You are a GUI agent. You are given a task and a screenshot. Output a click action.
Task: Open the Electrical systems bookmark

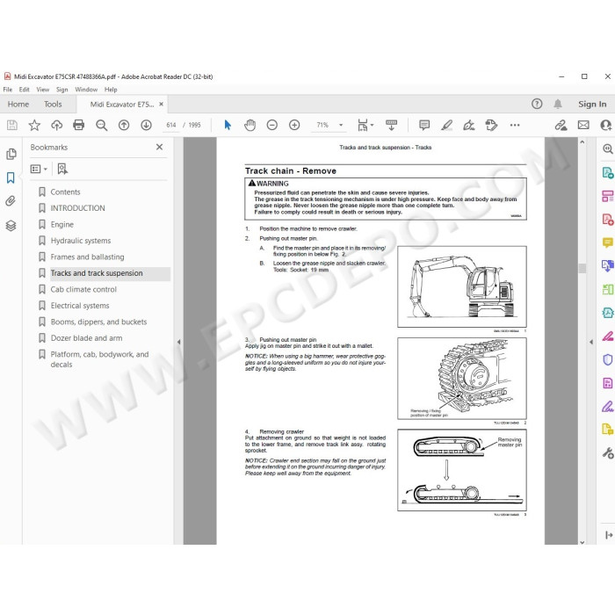tap(80, 306)
